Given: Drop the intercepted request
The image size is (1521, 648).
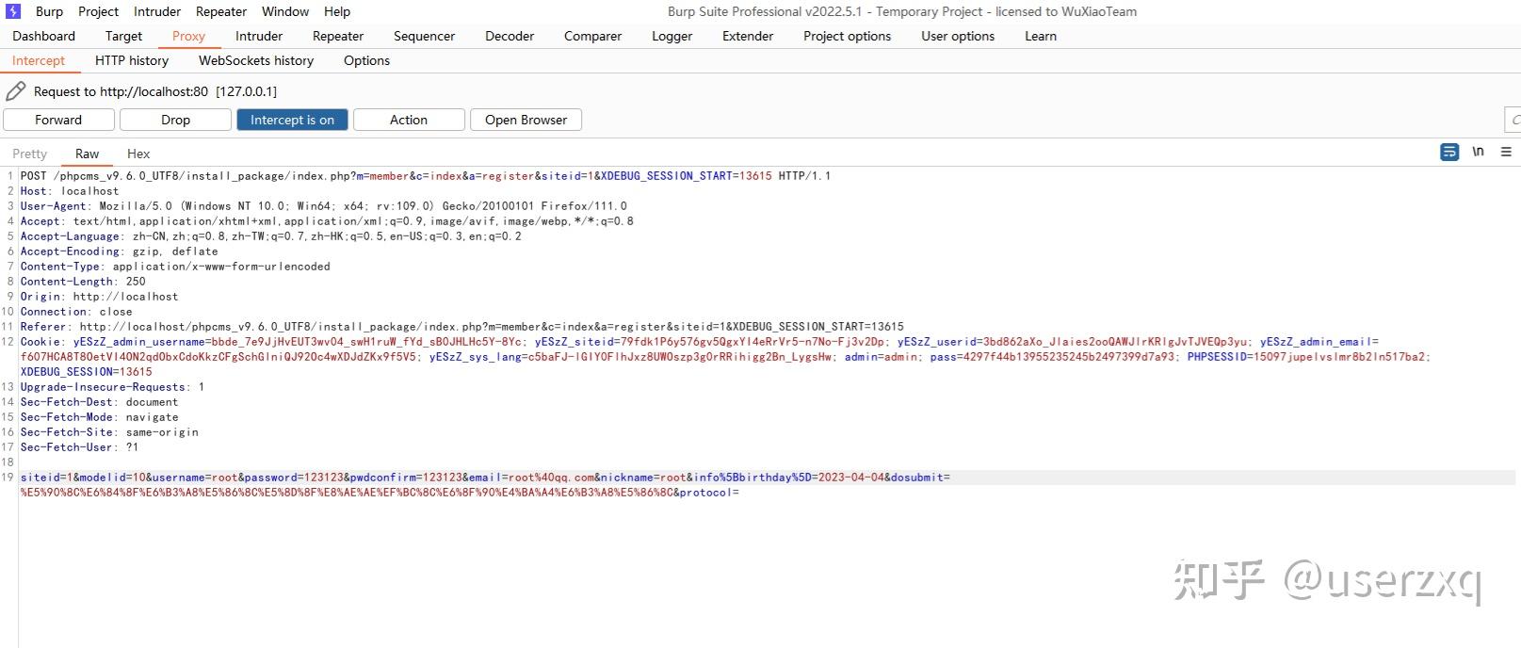Looking at the screenshot, I should coord(175,120).
